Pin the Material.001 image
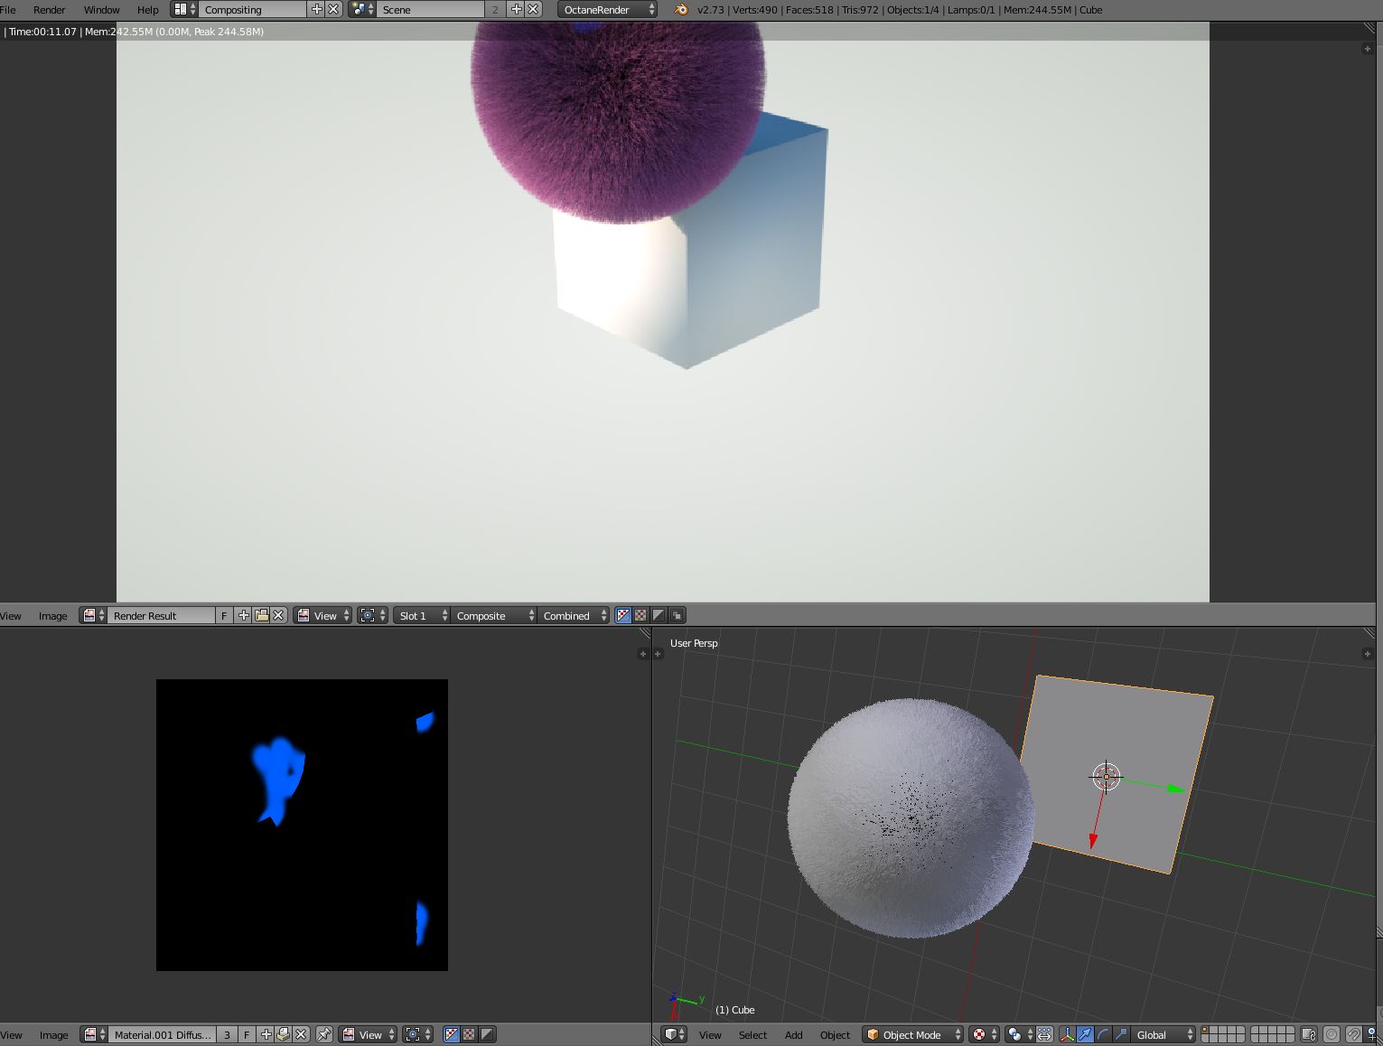Image resolution: width=1383 pixels, height=1046 pixels. coord(324,1034)
